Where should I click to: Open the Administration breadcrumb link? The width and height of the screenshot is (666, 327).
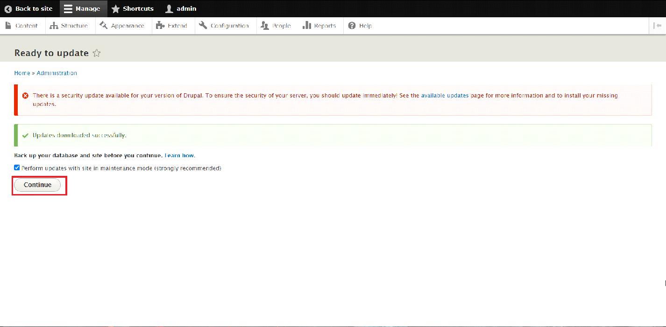[x=57, y=73]
